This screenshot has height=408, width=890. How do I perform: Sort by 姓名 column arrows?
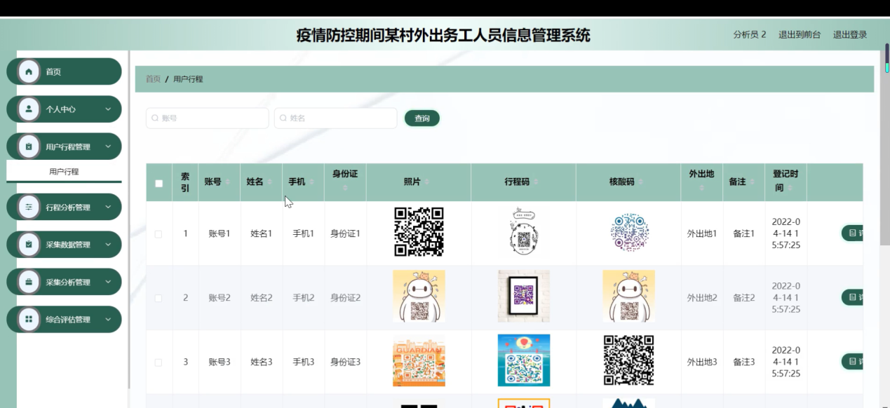tap(270, 182)
